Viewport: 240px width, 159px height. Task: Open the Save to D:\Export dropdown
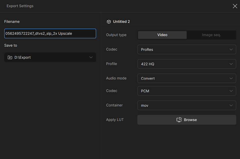tap(50, 57)
